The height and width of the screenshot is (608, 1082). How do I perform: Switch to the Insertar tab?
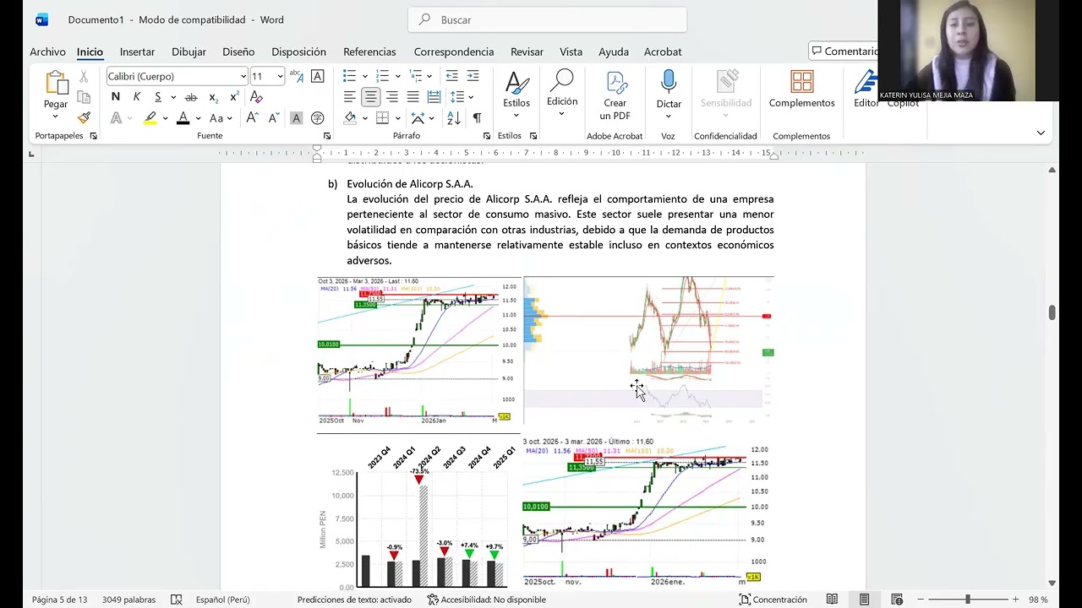point(137,52)
